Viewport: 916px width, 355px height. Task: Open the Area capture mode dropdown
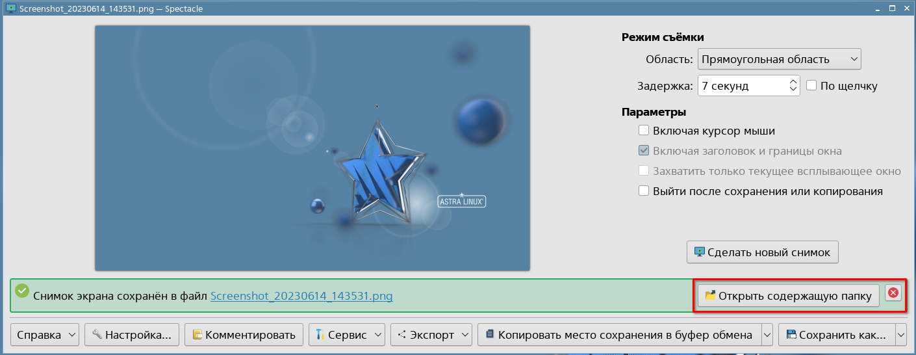pos(780,59)
